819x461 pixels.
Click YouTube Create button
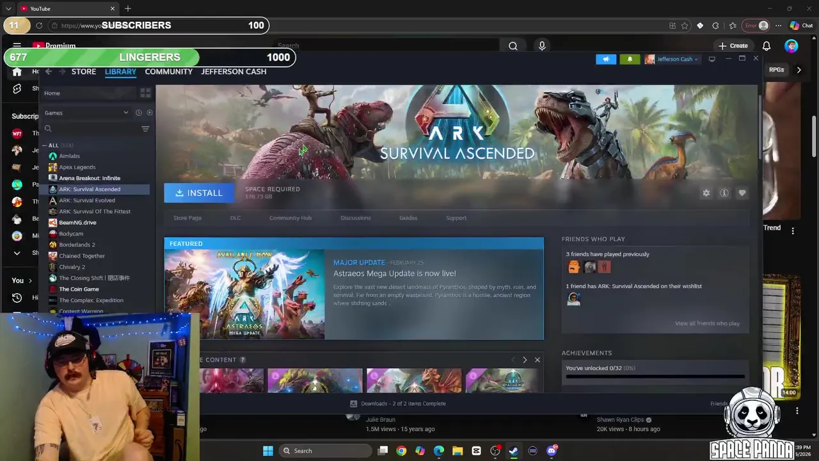coord(733,45)
